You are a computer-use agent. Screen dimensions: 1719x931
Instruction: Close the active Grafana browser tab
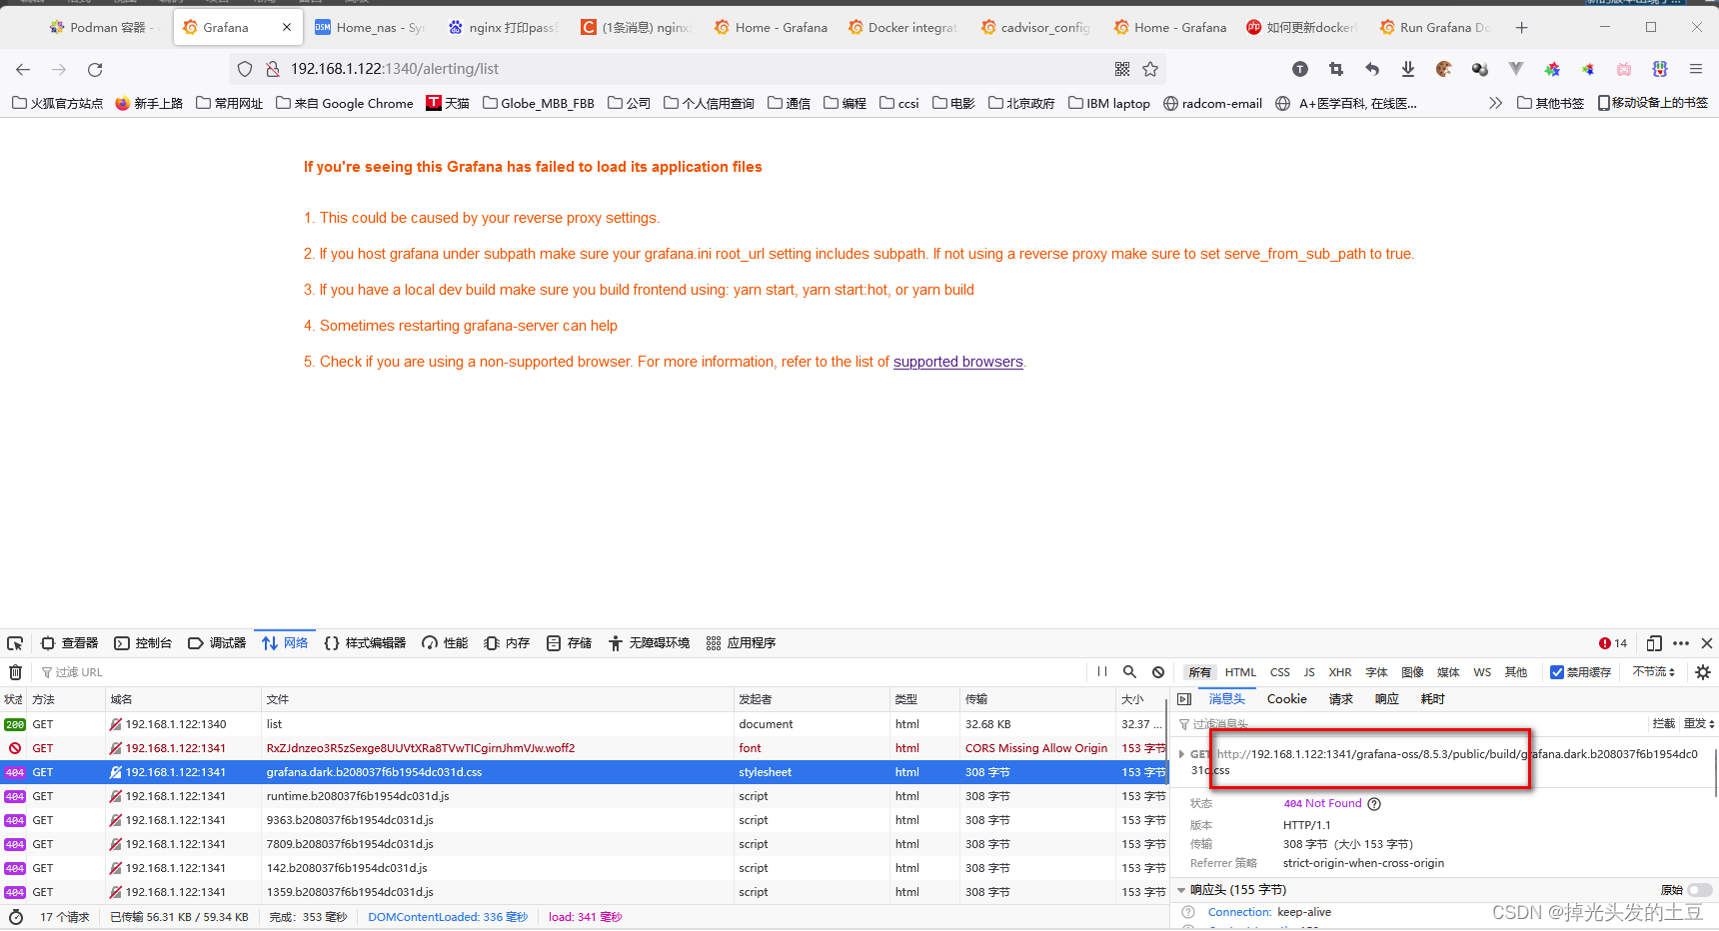click(287, 27)
